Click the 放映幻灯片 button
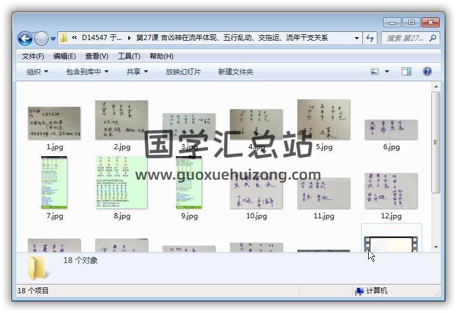Screen dimensions: 457x313 click(x=183, y=71)
